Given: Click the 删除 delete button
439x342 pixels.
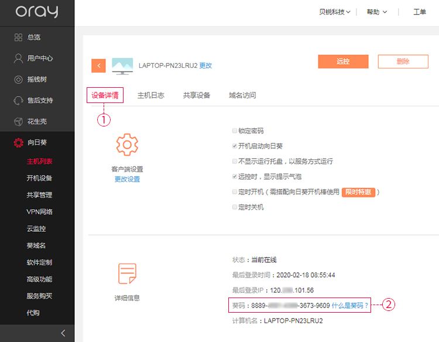Looking at the screenshot, I should click(403, 61).
